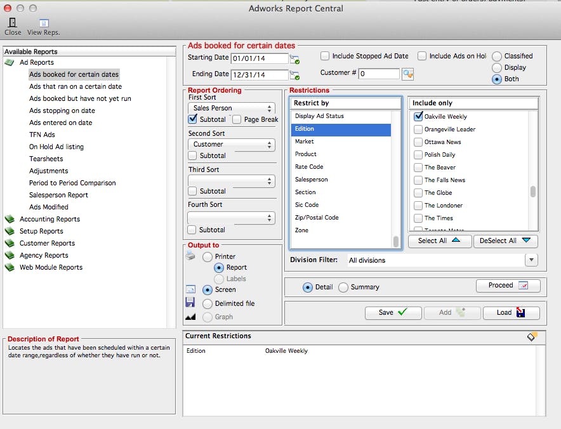Click the floppy disk Delimited file icon
Viewport: 561px width, 429px height.
(x=190, y=303)
